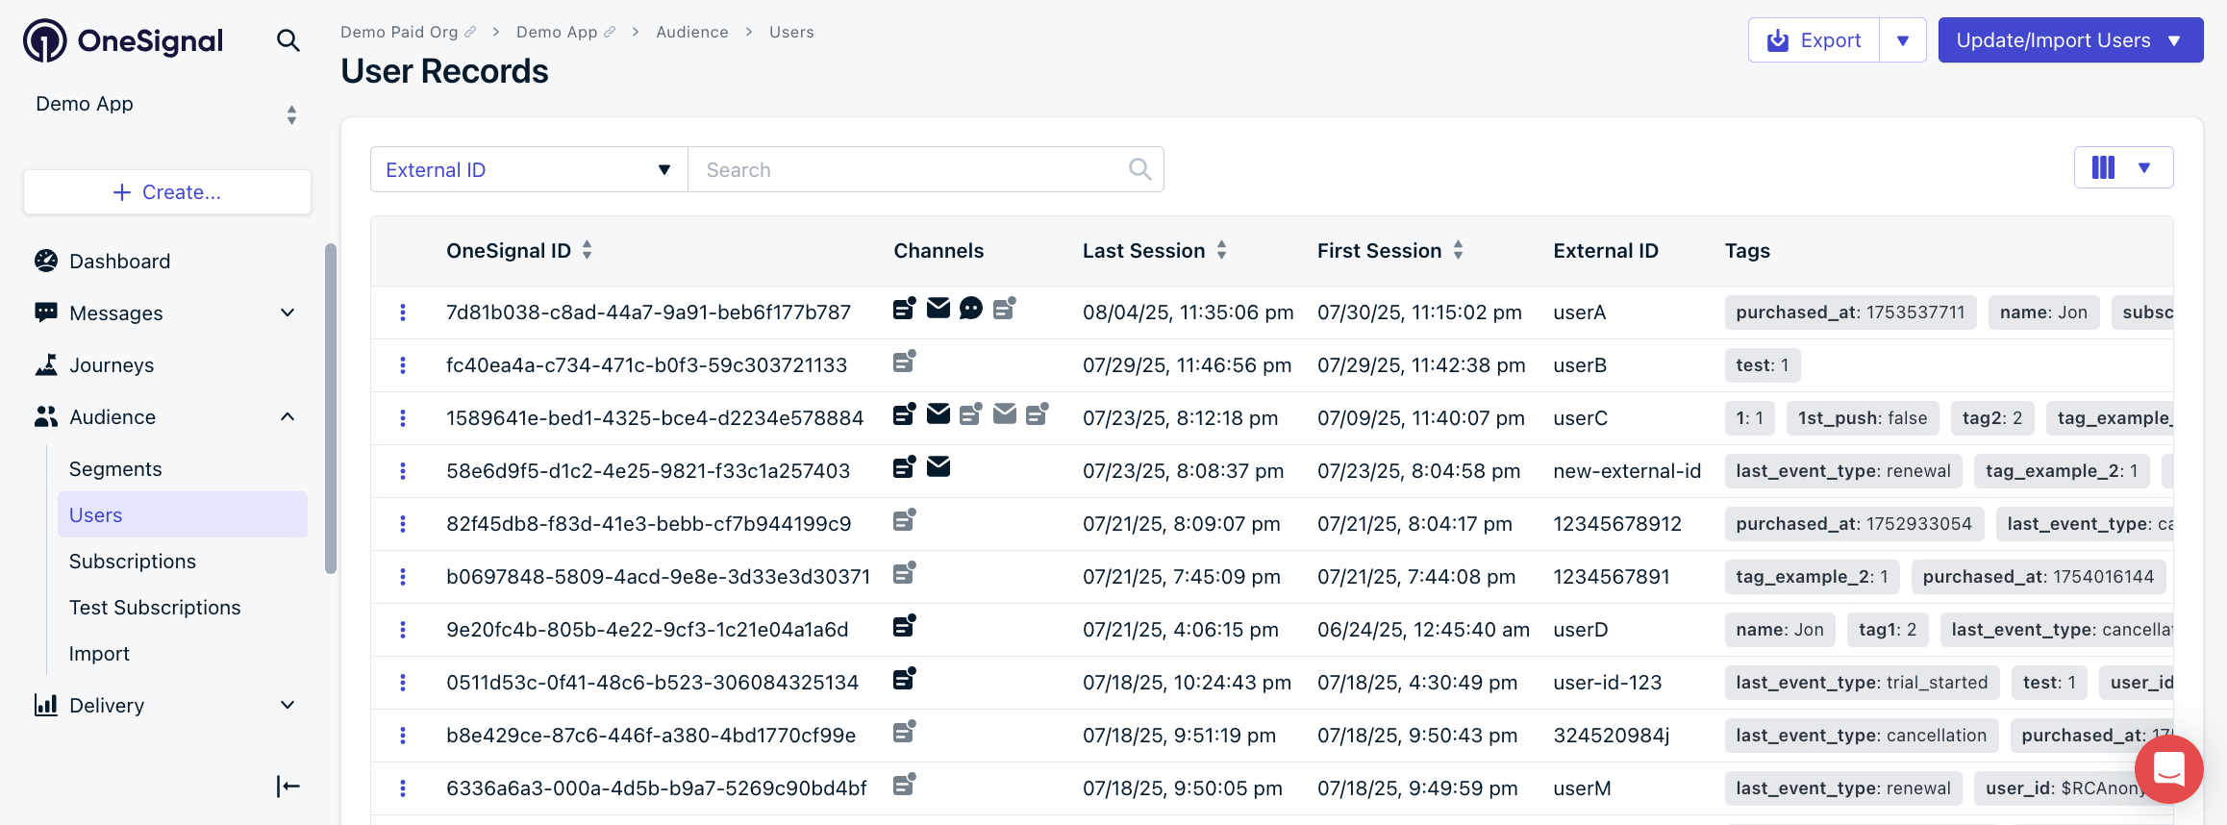The image size is (2227, 825).
Task: Expand the Delivery menu
Action: [165, 706]
